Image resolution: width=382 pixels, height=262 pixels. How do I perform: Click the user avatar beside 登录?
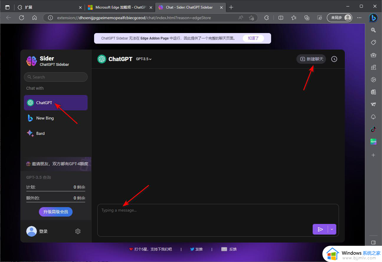tap(32, 231)
